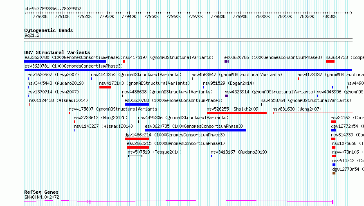364x206 pixels.
Task: Click the esv1370714 Levy2007 label
Action: click(53, 92)
